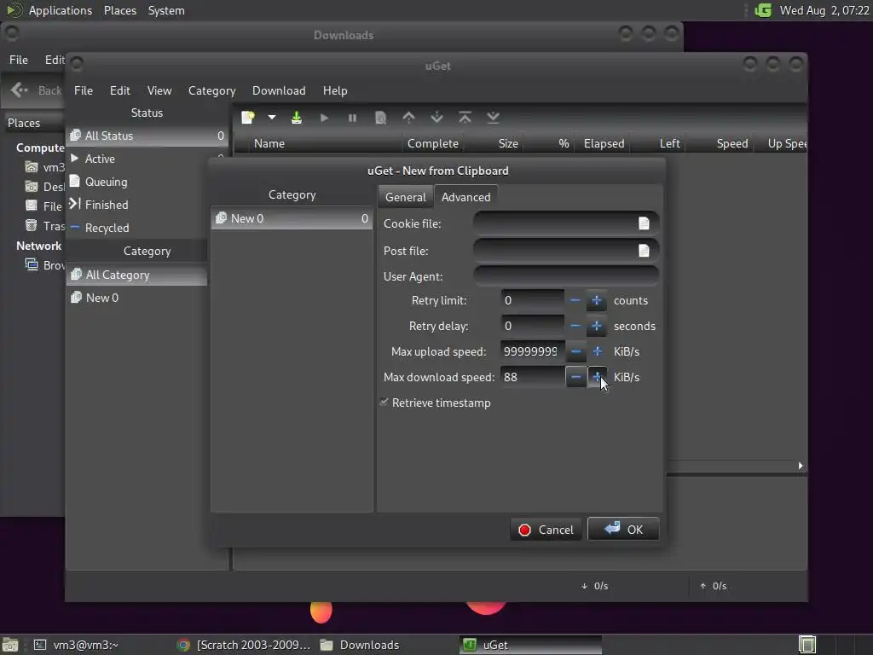Viewport: 873px width, 655px height.
Task: Increase the Max upload speed
Action: coord(597,351)
